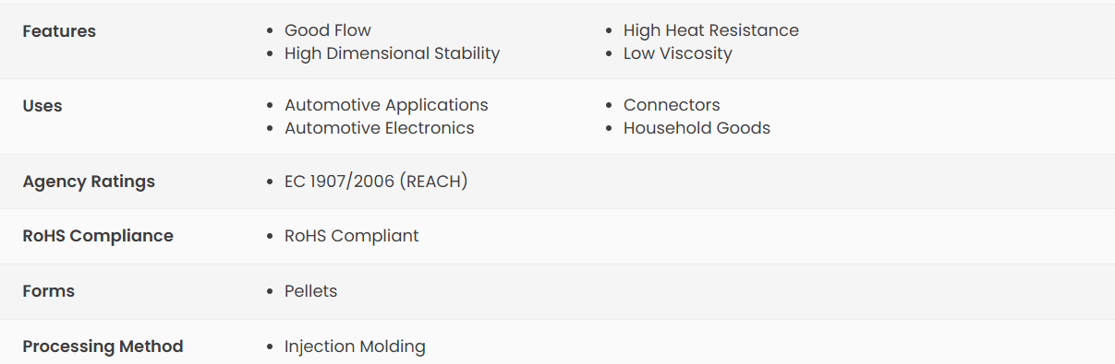
Task: Select the Connectors entry
Action: click(x=672, y=105)
